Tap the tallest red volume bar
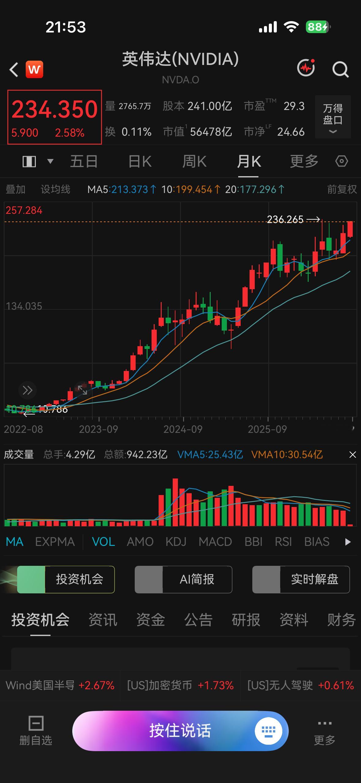This screenshot has width=361, height=783. [175, 502]
